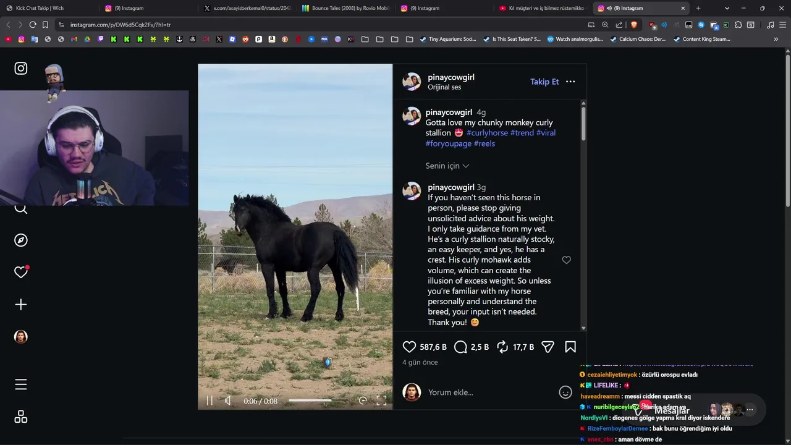Show more bookmarks chevron

tap(776, 39)
